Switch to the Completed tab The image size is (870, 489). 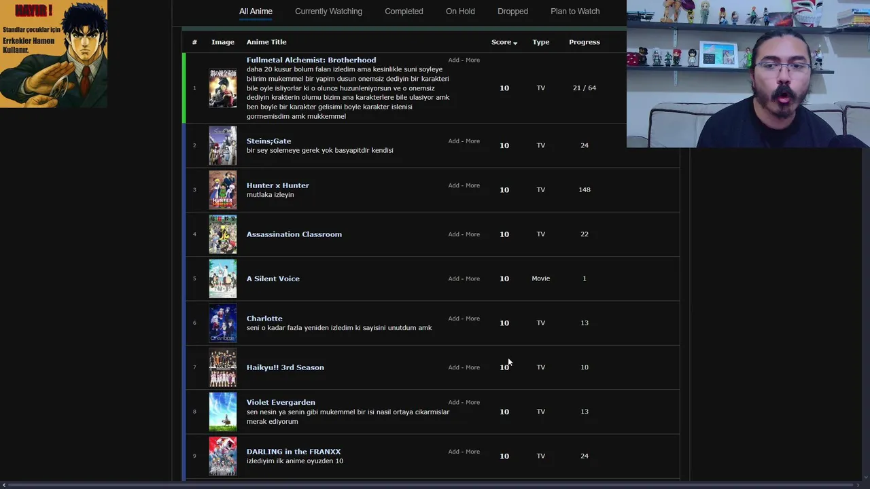[404, 11]
